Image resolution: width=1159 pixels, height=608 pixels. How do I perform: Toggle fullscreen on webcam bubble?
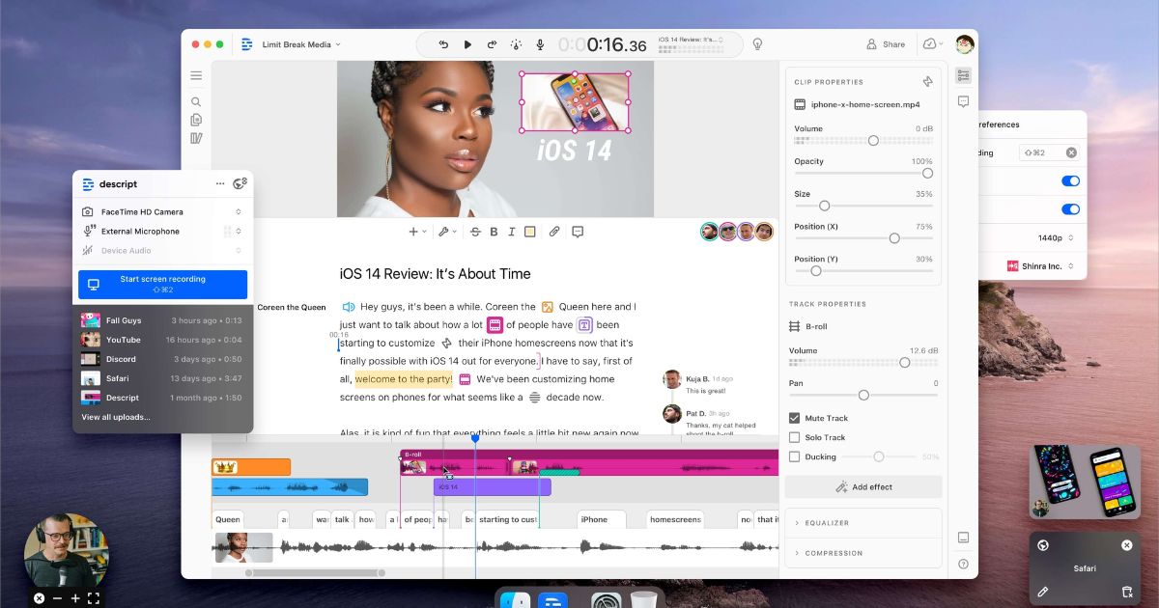point(94,598)
